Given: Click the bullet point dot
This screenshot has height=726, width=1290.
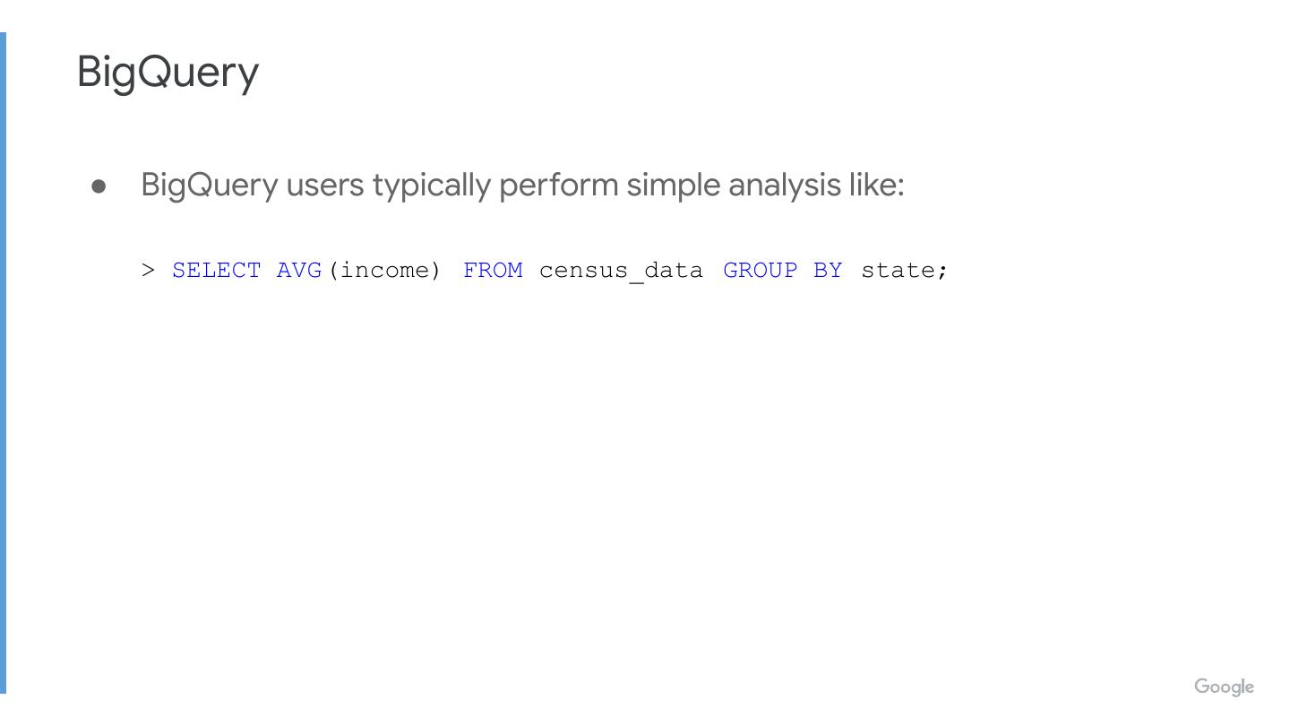Looking at the screenshot, I should [99, 186].
